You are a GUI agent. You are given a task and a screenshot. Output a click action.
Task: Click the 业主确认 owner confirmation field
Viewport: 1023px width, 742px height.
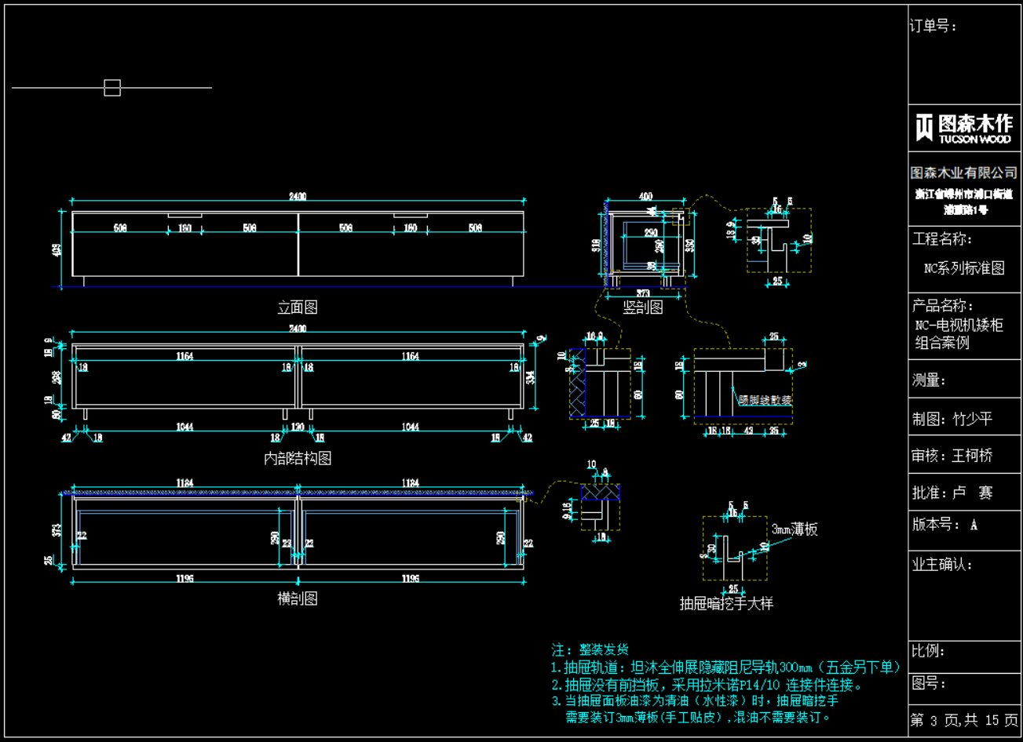(x=942, y=564)
